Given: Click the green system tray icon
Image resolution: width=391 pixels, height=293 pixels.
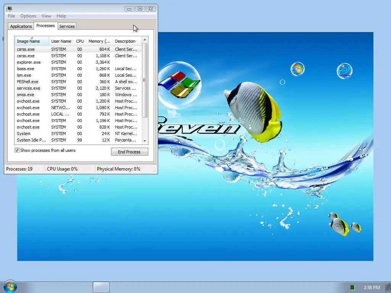Looking at the screenshot, I should [x=352, y=288].
